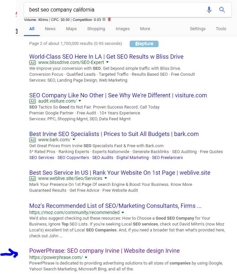Start voice search with the microphone icon

point(209,10)
